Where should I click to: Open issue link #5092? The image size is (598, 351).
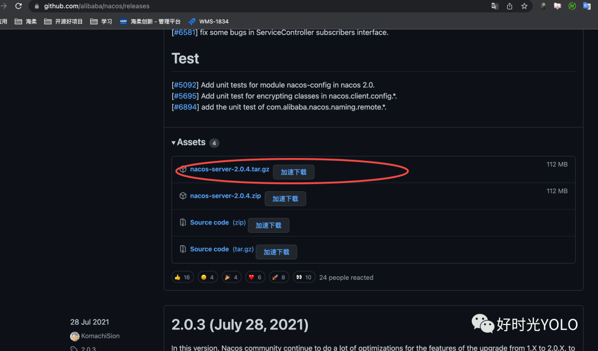[185, 85]
